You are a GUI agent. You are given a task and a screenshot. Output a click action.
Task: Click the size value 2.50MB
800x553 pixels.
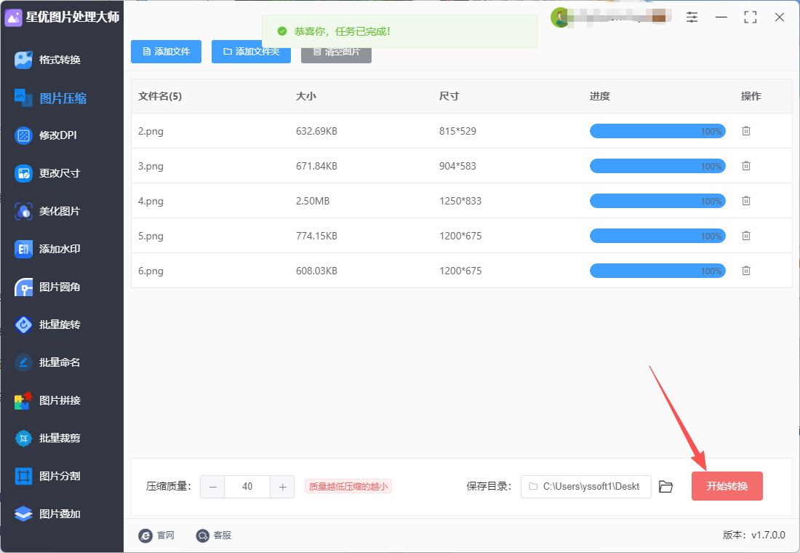[x=313, y=201]
